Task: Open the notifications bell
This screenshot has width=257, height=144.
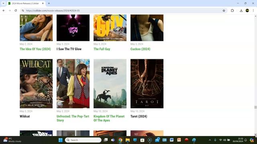Action: [245, 140]
